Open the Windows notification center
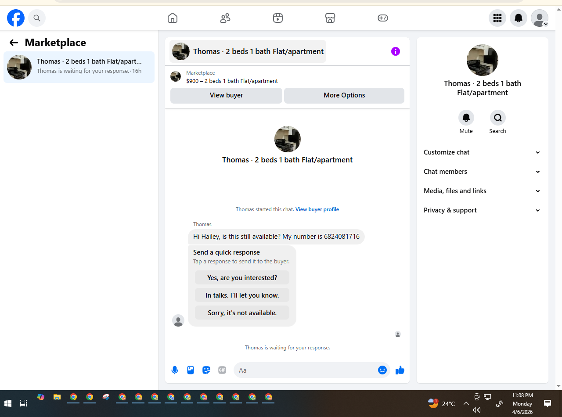Viewport: 562px width, 417px height. point(548,403)
